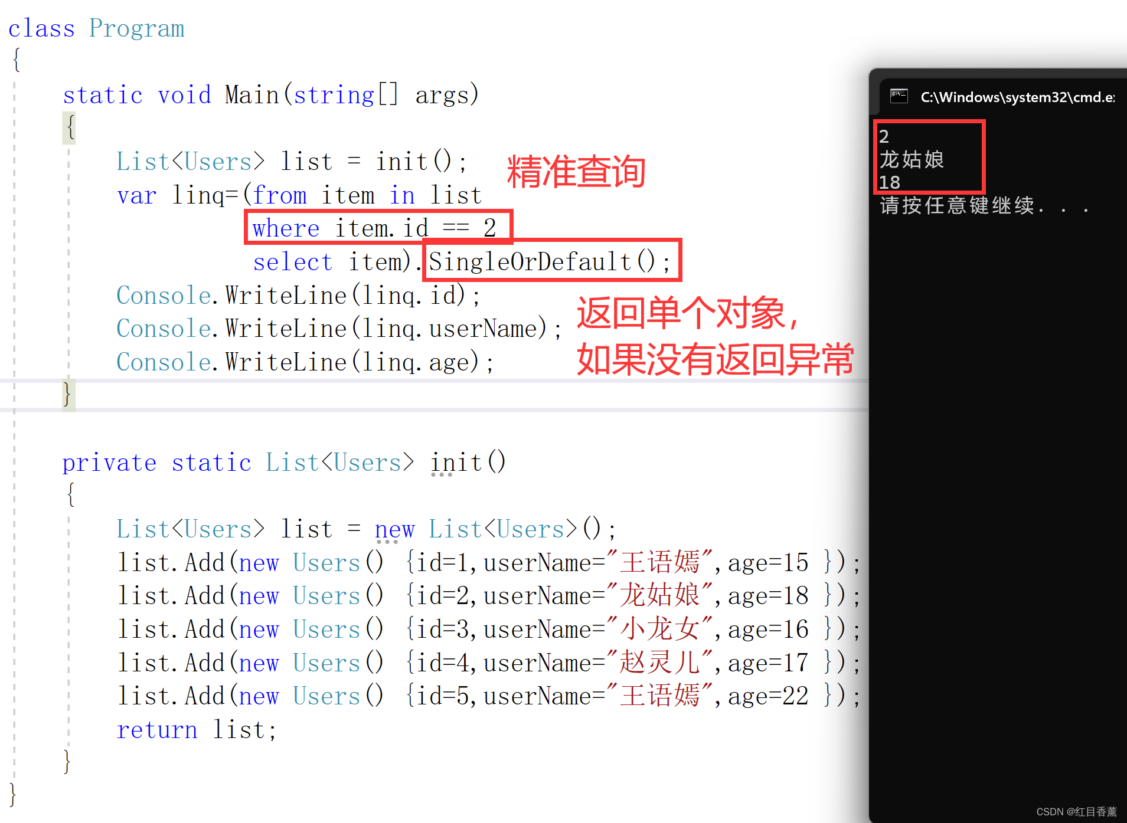Click the line adding user id=5 age=22
Image resolution: width=1127 pixels, height=823 pixels.
(489, 696)
